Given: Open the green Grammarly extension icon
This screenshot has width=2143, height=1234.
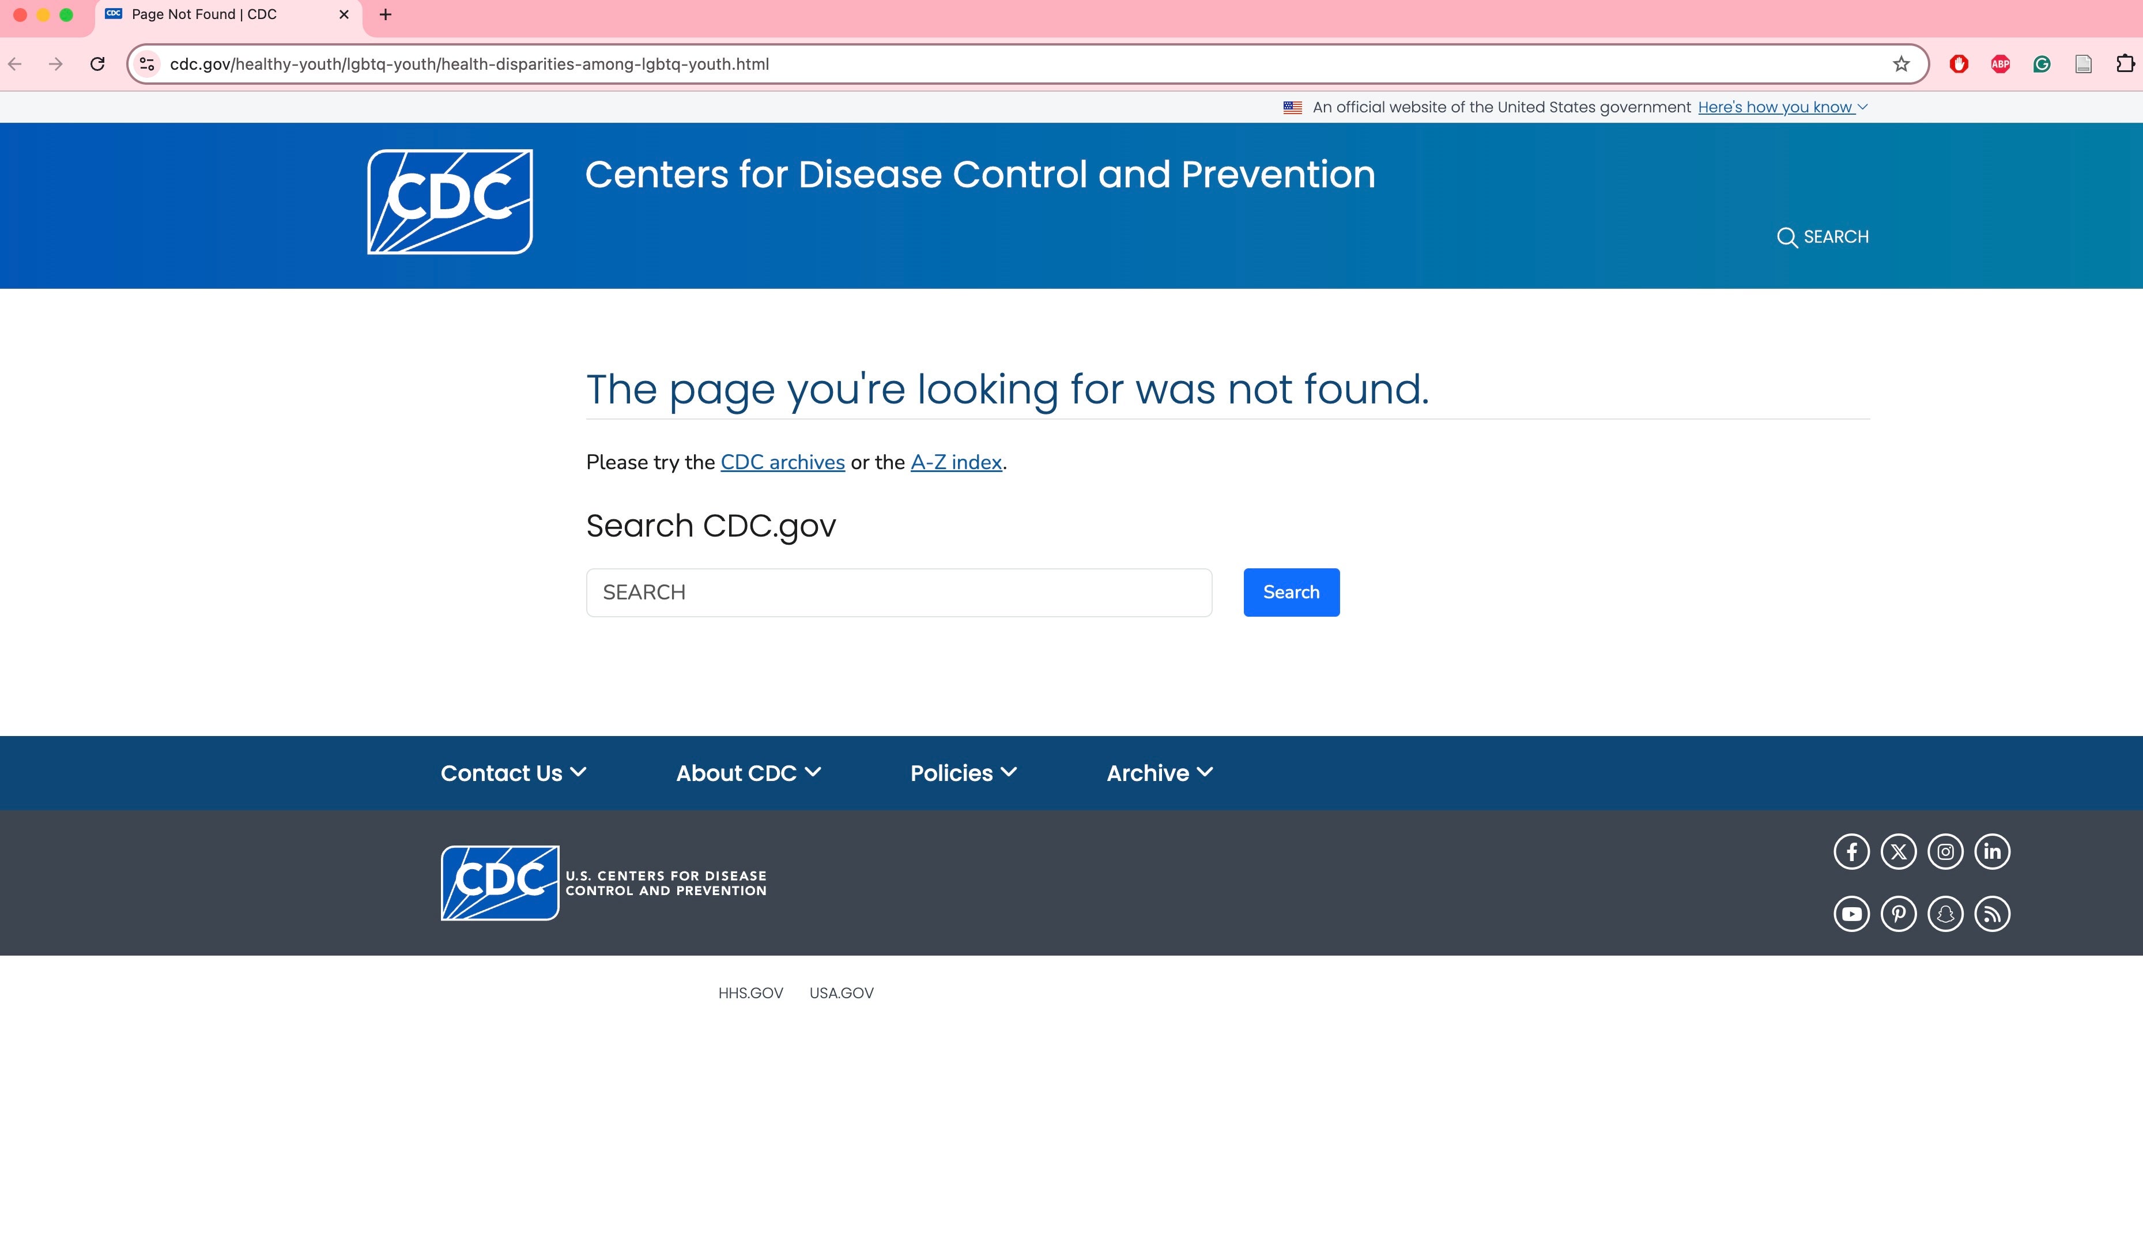Looking at the screenshot, I should (x=2042, y=65).
